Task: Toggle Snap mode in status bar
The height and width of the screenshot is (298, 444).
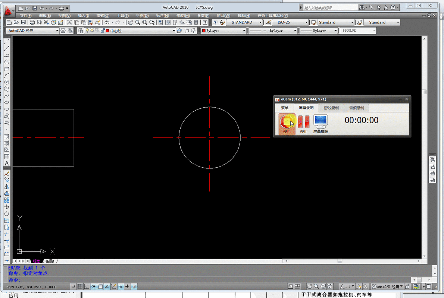Action: click(73, 286)
